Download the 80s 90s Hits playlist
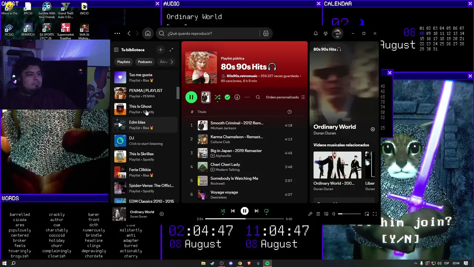The width and height of the screenshot is (474, 267). [x=237, y=97]
